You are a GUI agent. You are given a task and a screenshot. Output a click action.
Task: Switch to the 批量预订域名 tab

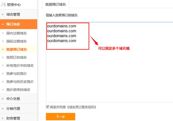[x=55, y=4]
